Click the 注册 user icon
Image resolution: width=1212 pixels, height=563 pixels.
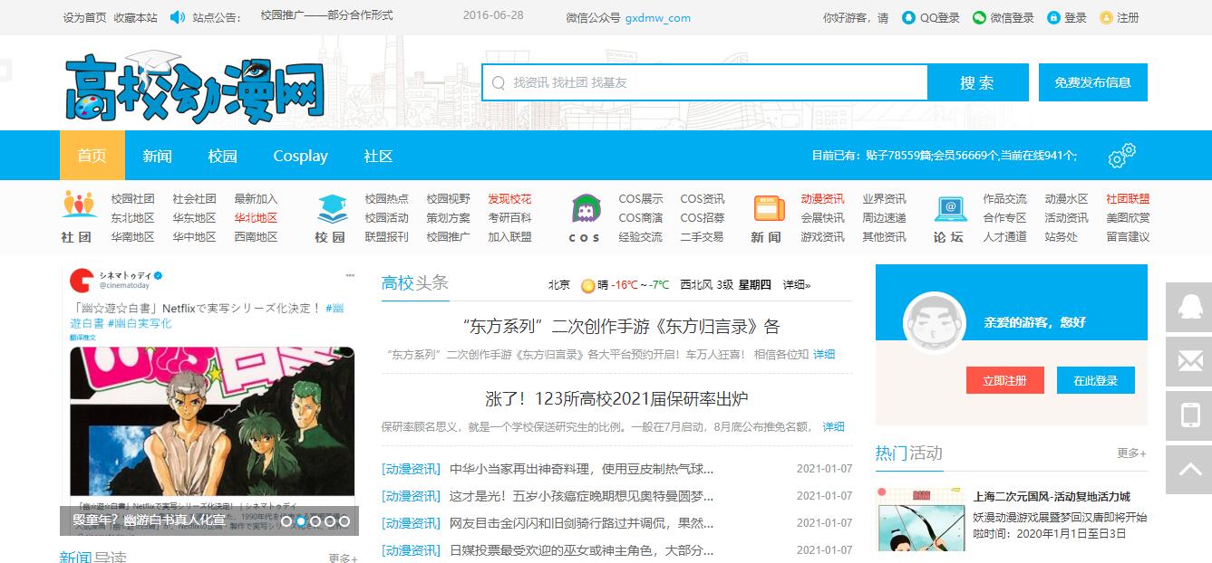1106,17
